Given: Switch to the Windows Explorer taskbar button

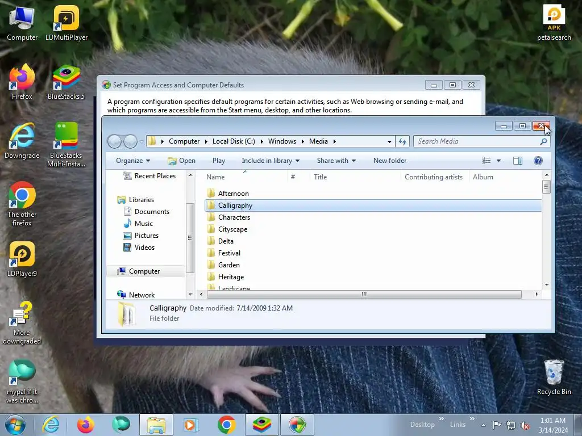Looking at the screenshot, I should [156, 425].
